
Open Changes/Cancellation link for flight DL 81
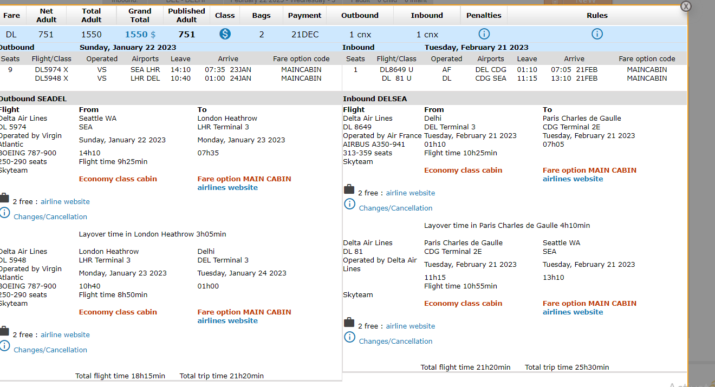tap(395, 342)
